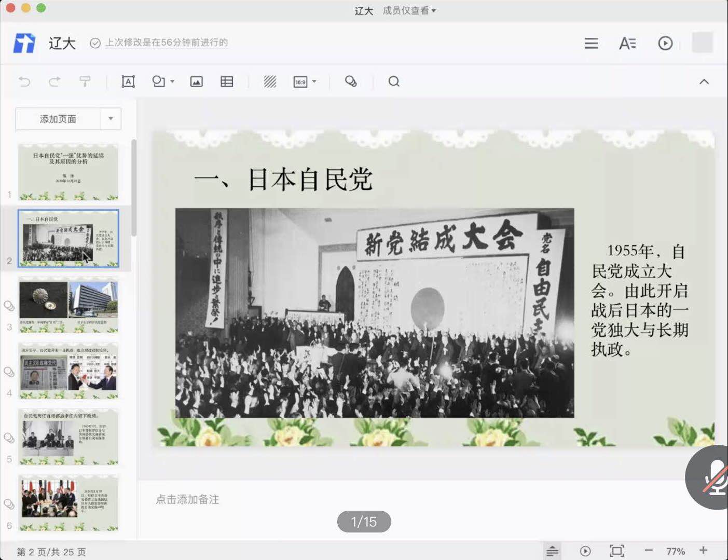Insert an image
Viewport: 728px width, 560px height.
pyautogui.click(x=197, y=81)
